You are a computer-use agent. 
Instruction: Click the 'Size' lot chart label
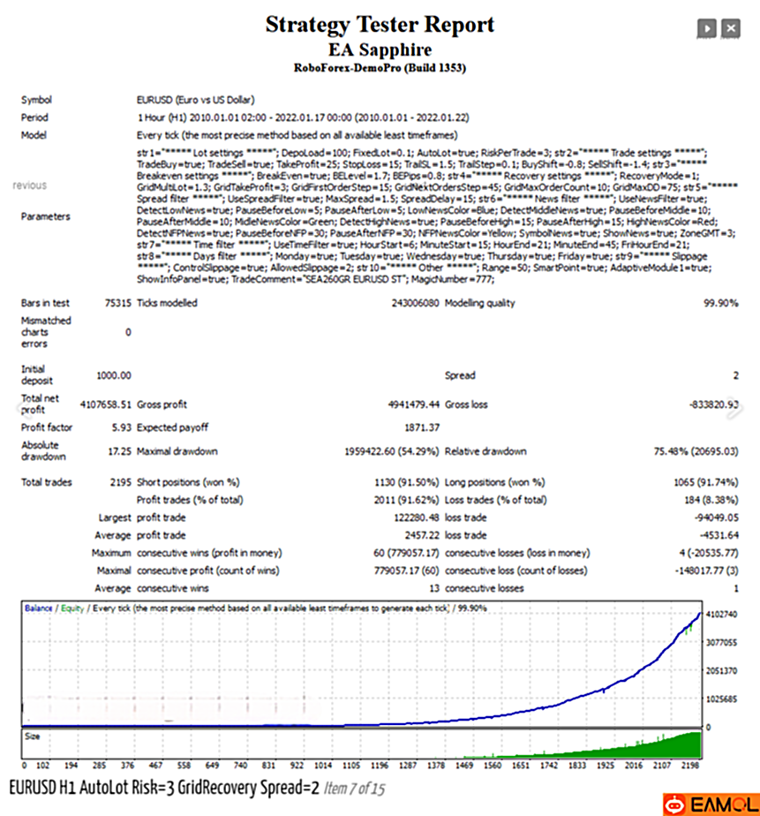coord(33,737)
